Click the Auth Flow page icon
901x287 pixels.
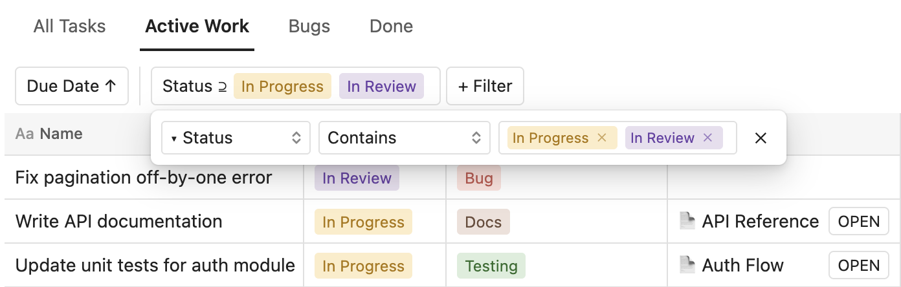(687, 265)
